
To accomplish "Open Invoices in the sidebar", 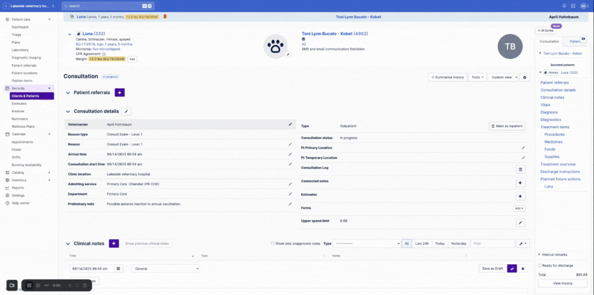I will pyautogui.click(x=18, y=111).
